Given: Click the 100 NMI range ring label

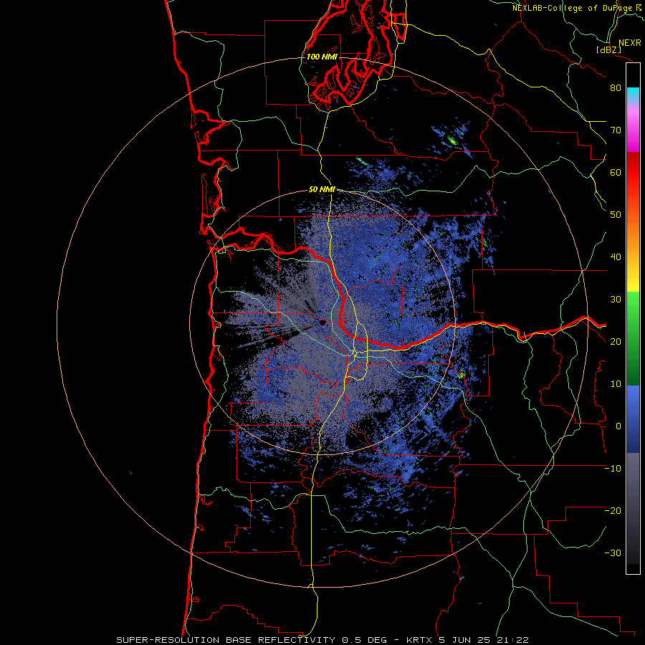Looking at the screenshot, I should coord(322,57).
